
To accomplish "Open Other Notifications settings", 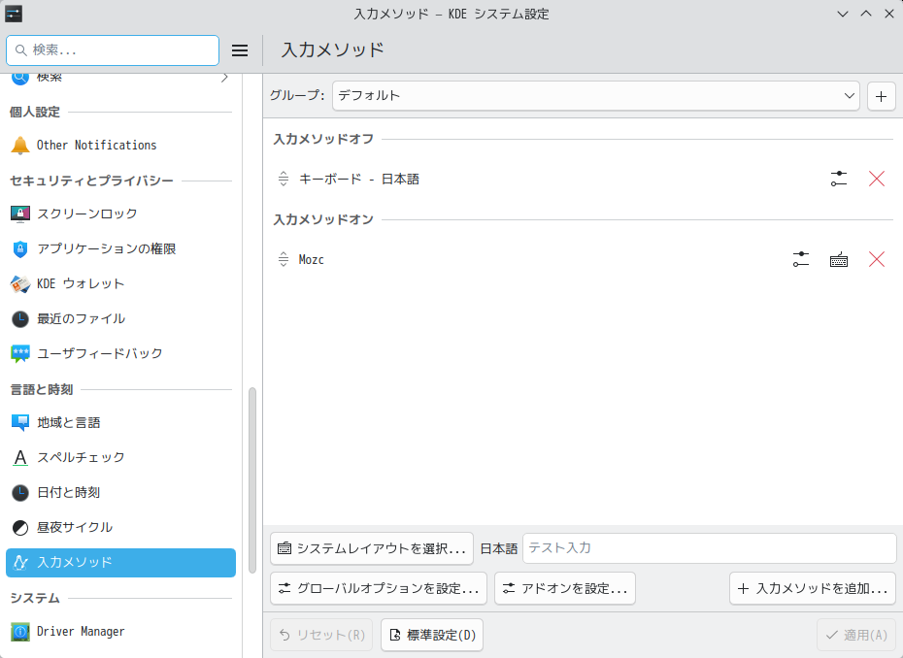I will click(x=121, y=145).
